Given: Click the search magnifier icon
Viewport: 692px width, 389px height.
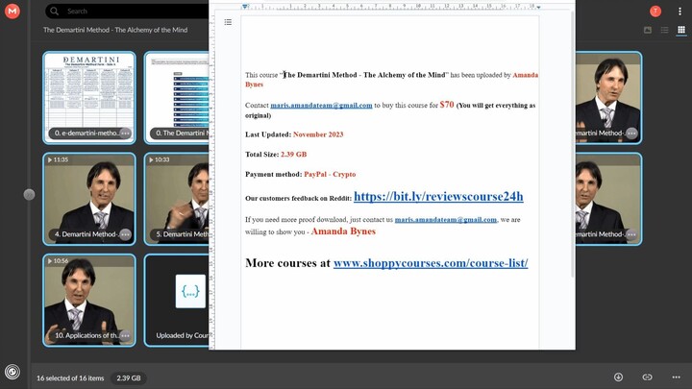Looking at the screenshot, I should (x=54, y=12).
